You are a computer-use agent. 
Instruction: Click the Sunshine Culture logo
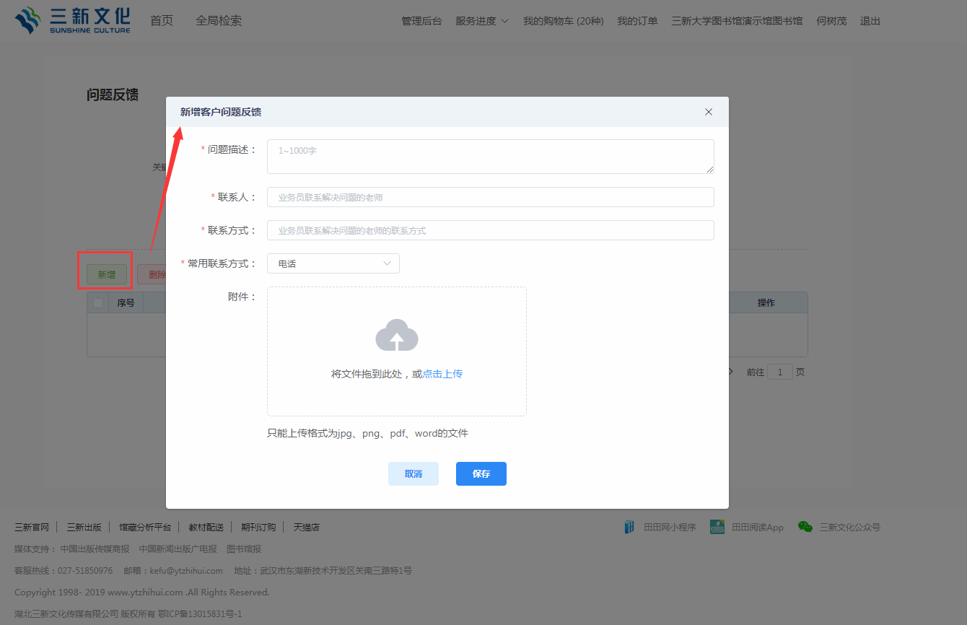point(72,20)
